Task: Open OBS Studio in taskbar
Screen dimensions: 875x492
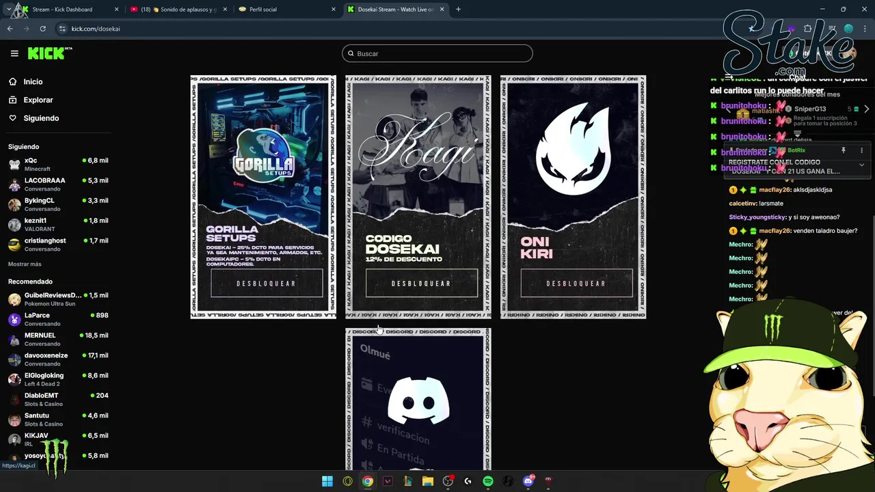Action: 448,481
